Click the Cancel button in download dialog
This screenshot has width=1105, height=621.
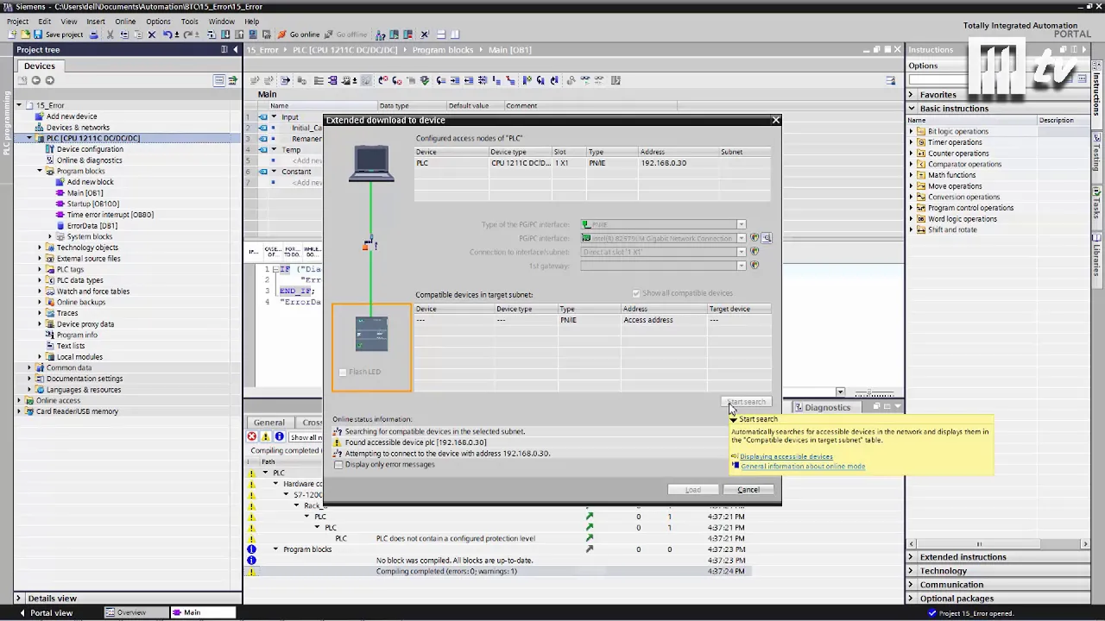(x=748, y=490)
